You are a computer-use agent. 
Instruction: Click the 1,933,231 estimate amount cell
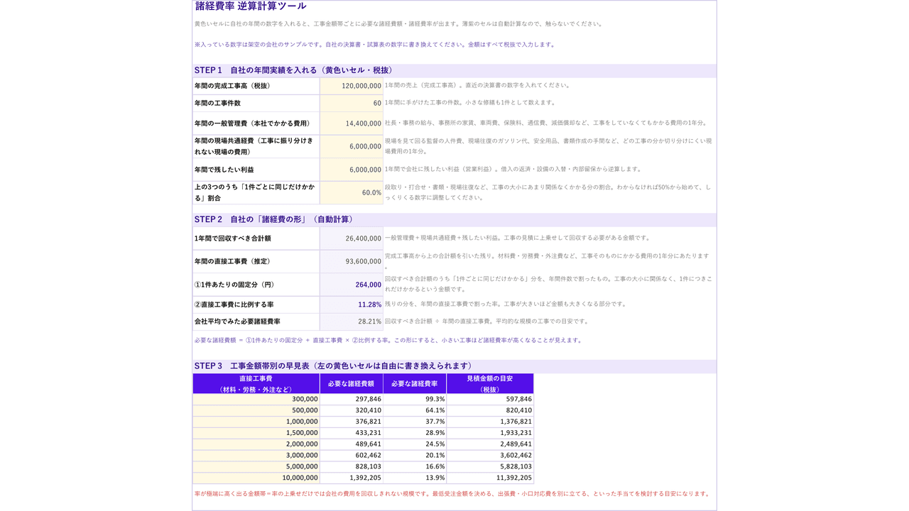(490, 433)
